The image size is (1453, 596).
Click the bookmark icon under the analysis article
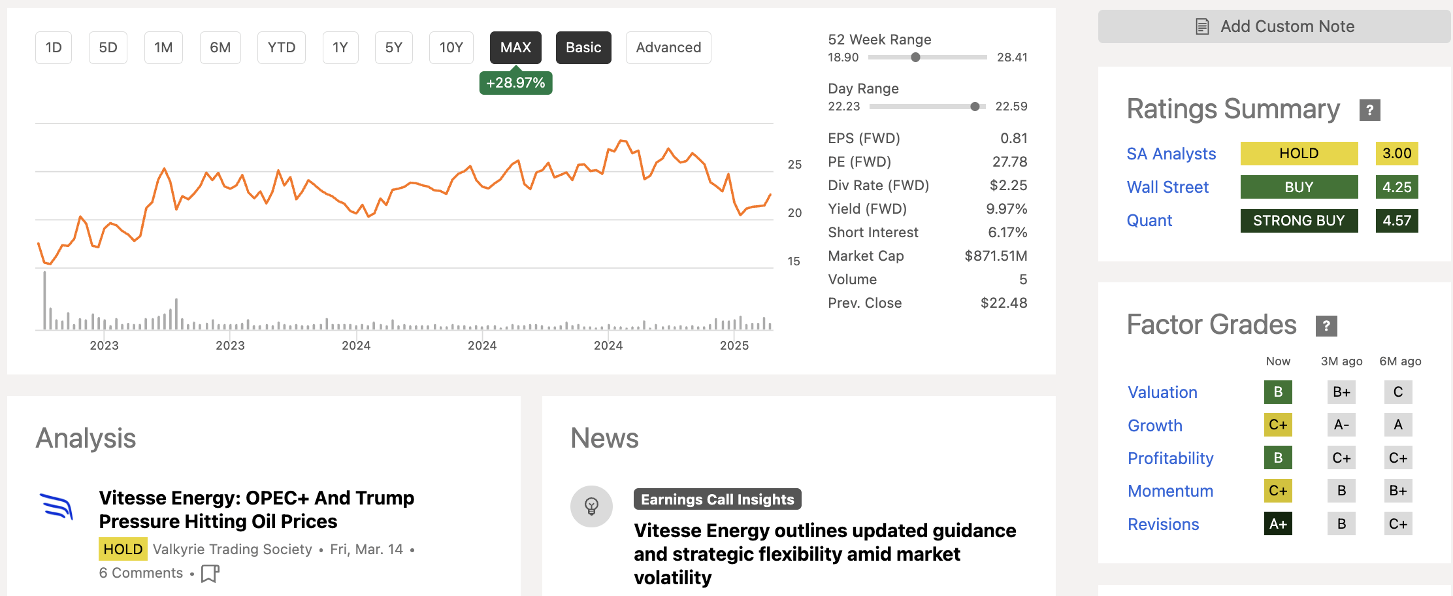pos(209,574)
